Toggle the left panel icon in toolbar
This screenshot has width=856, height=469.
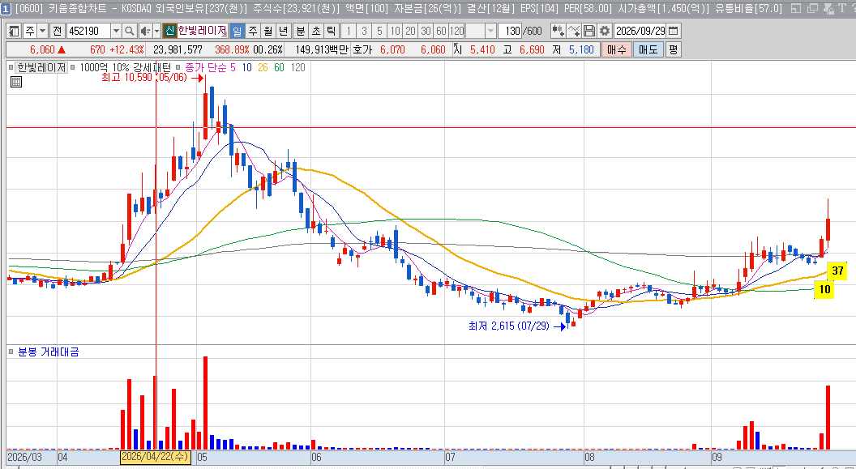coord(14,31)
